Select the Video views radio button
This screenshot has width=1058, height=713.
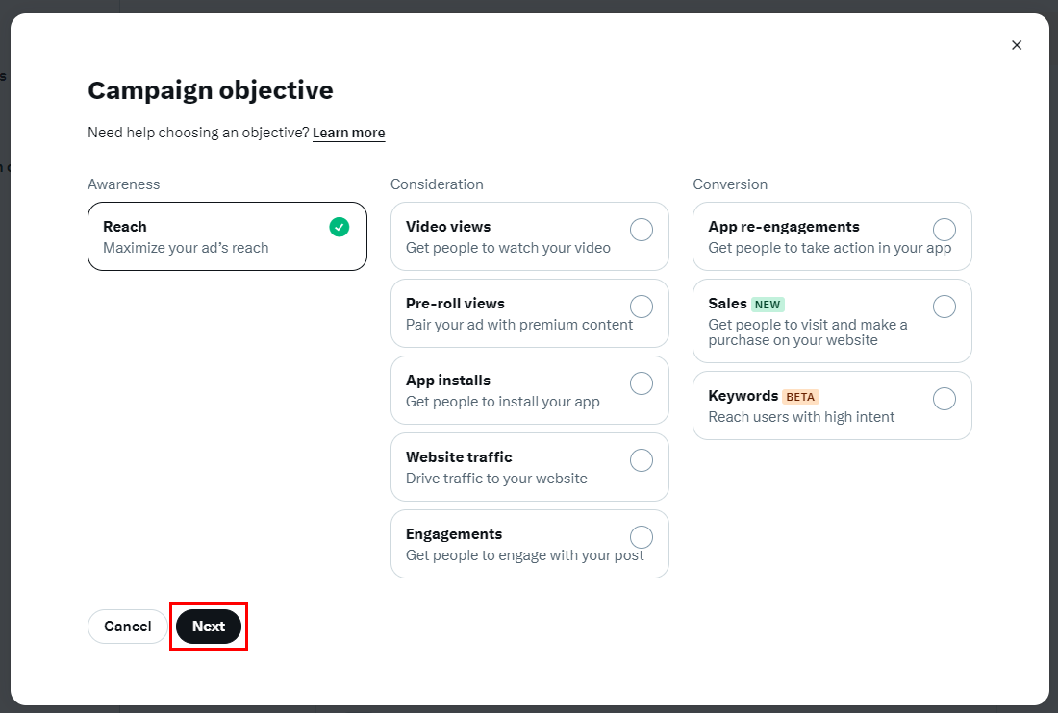coord(641,230)
